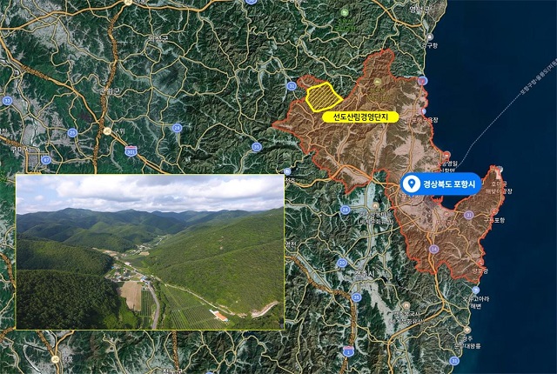The width and height of the screenshot is (557, 374).
Task: Click the route 67 marker near 구미시
Action: [46, 160]
